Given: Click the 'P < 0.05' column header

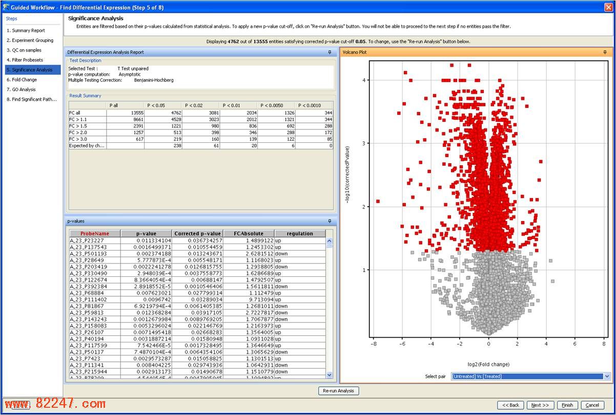Looking at the screenshot, I should click(163, 105).
